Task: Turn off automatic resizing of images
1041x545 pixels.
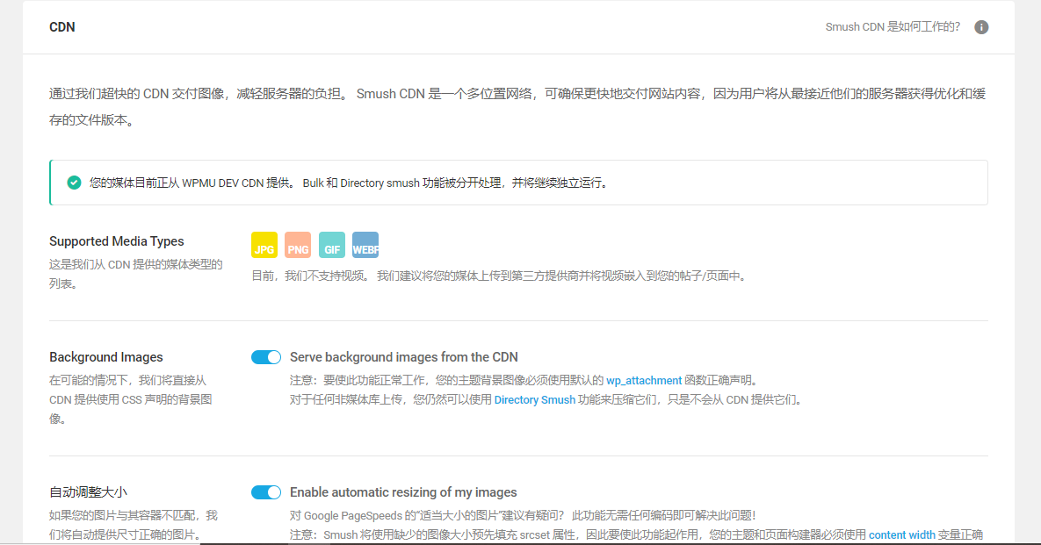Action: pyautogui.click(x=265, y=492)
